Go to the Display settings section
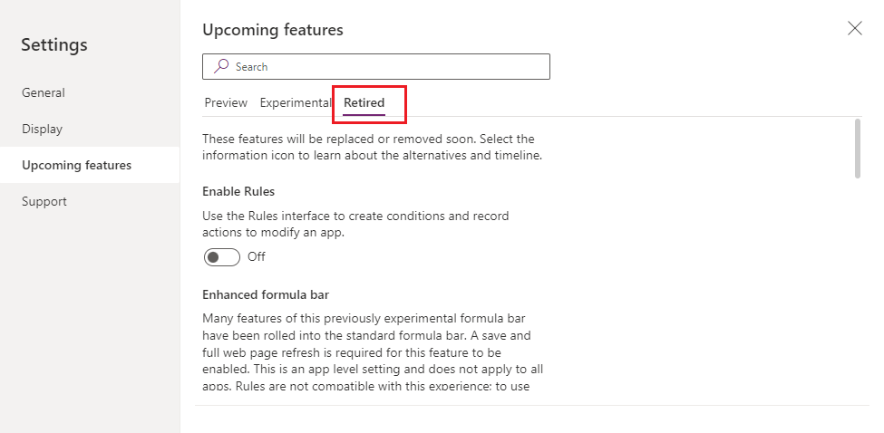 point(43,129)
